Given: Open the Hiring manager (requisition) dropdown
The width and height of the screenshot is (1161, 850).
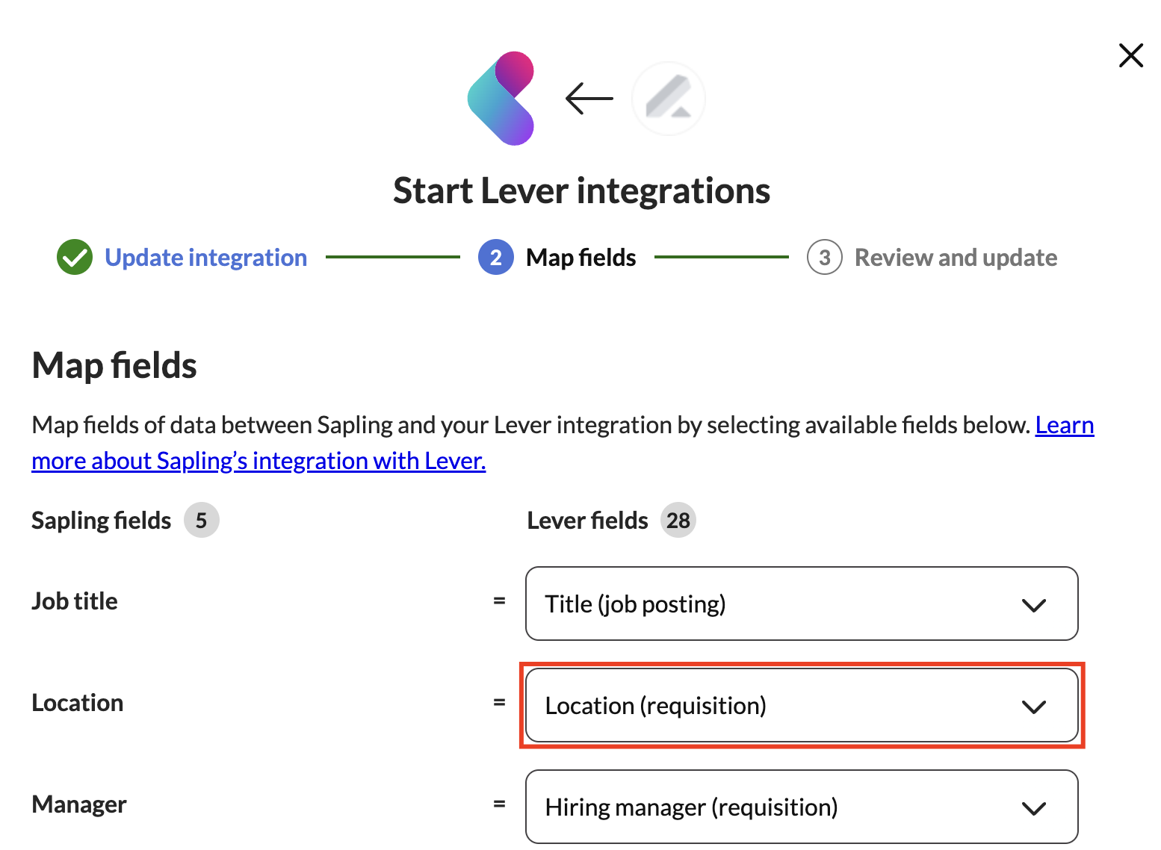Looking at the screenshot, I should (x=801, y=807).
